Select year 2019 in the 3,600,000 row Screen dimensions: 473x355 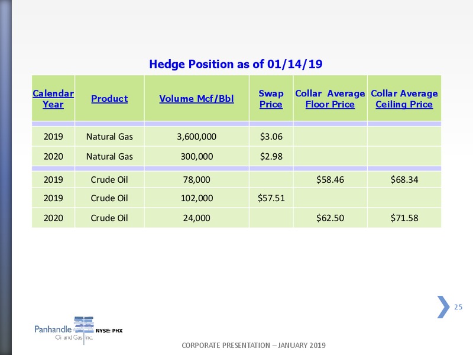pos(53,137)
